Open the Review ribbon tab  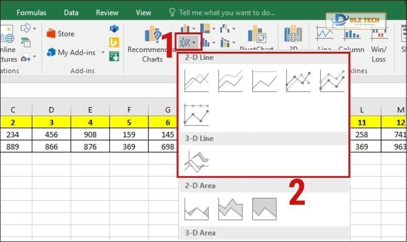107,13
